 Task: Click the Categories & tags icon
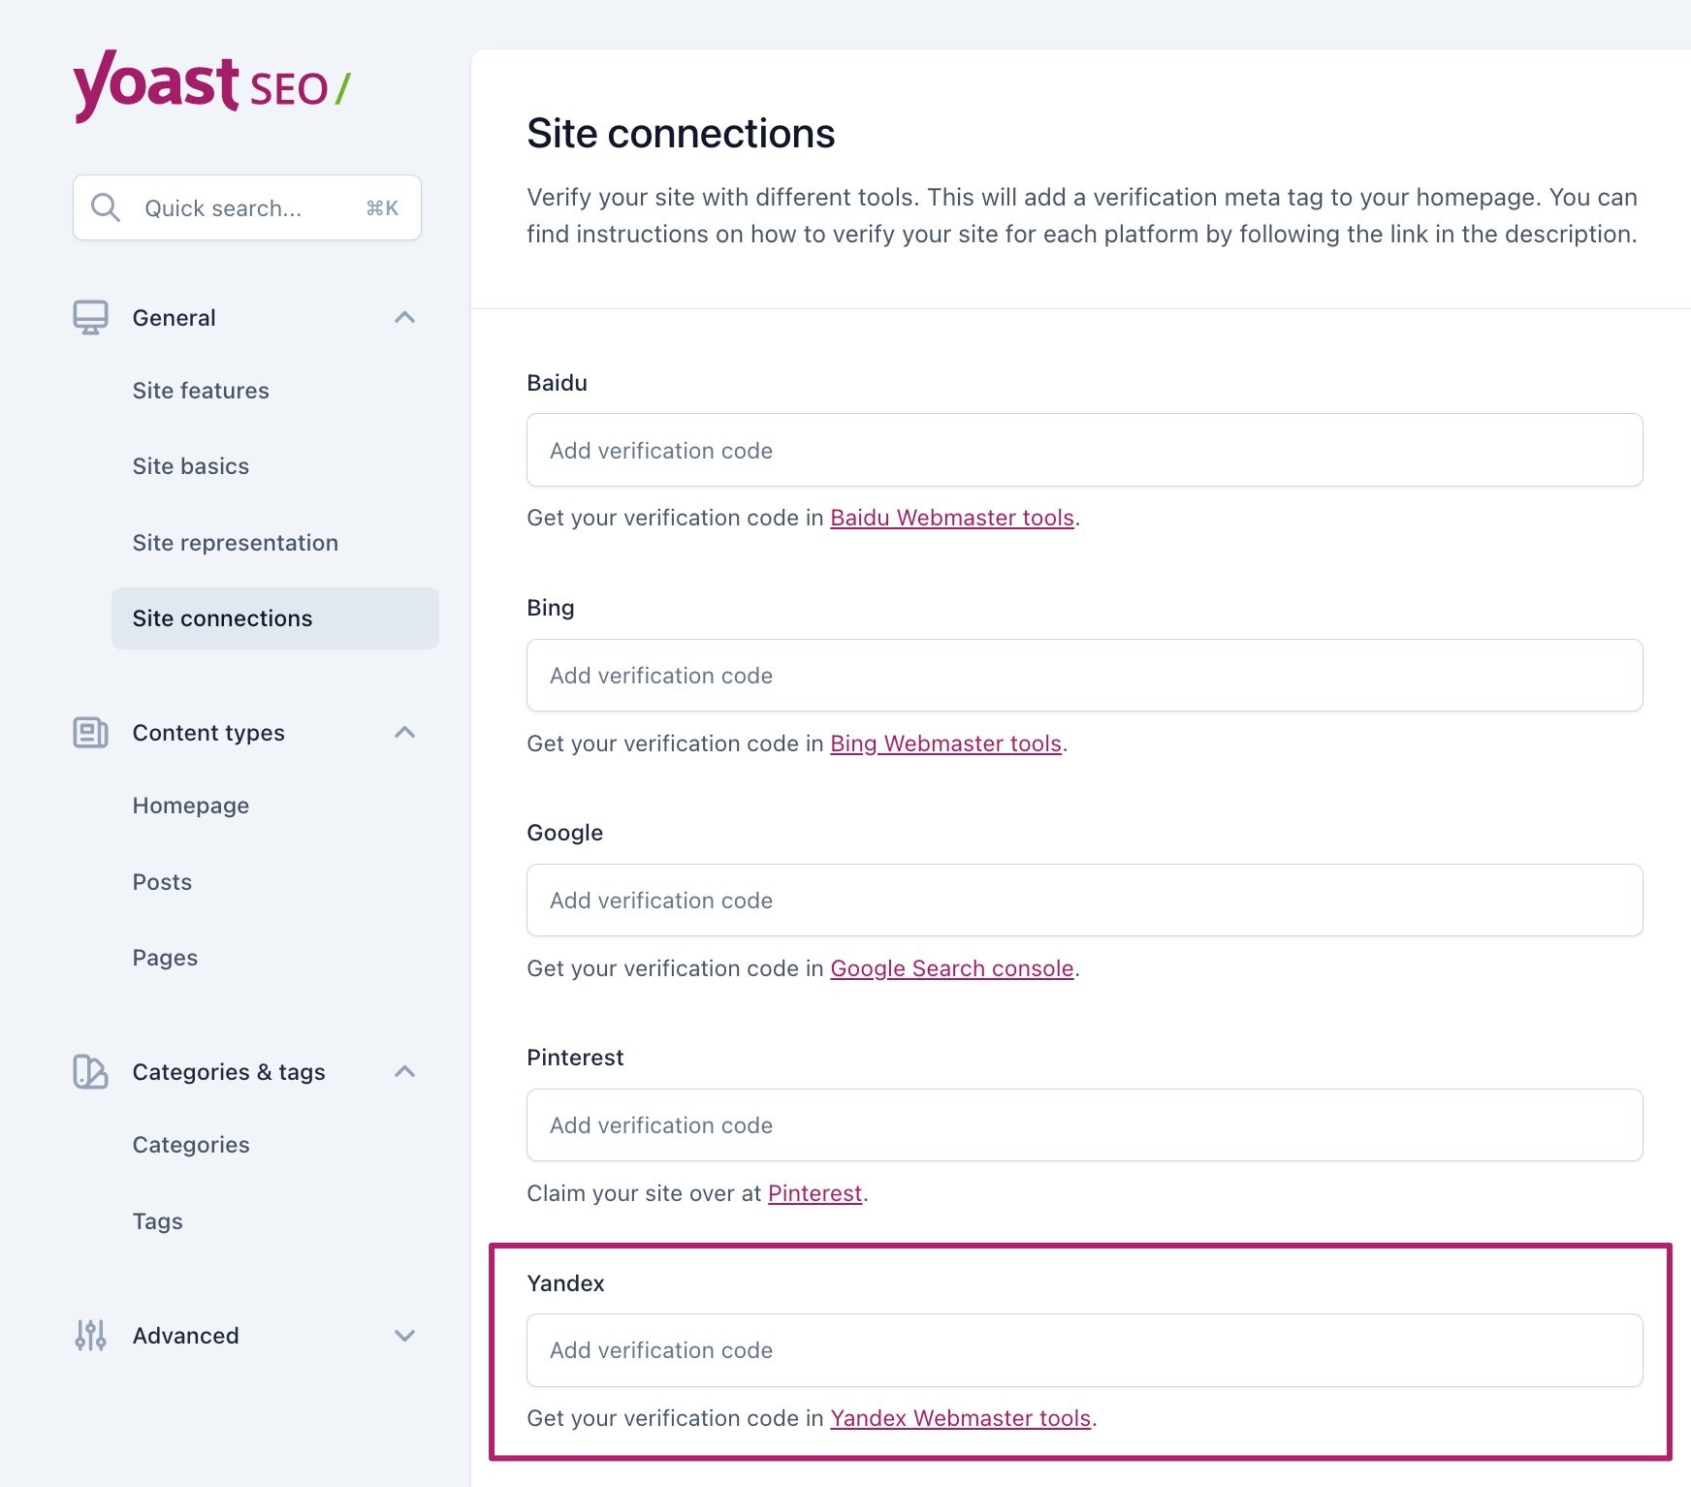point(91,1072)
